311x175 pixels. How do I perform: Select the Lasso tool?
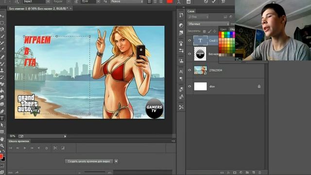point(2,30)
